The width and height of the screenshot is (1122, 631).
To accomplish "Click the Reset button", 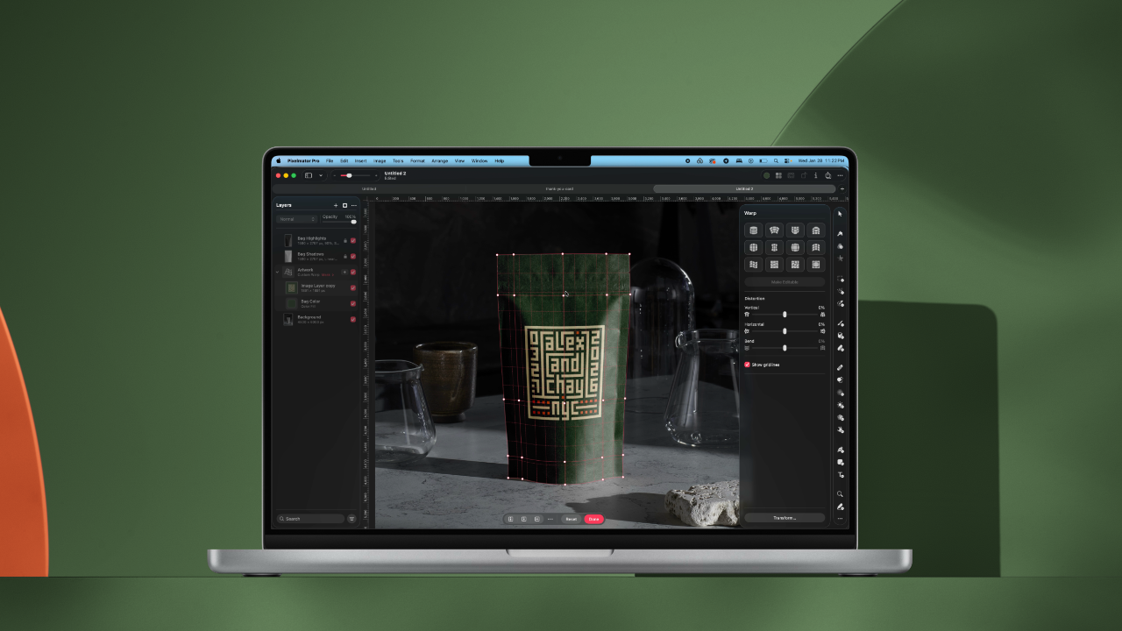I will [x=571, y=519].
